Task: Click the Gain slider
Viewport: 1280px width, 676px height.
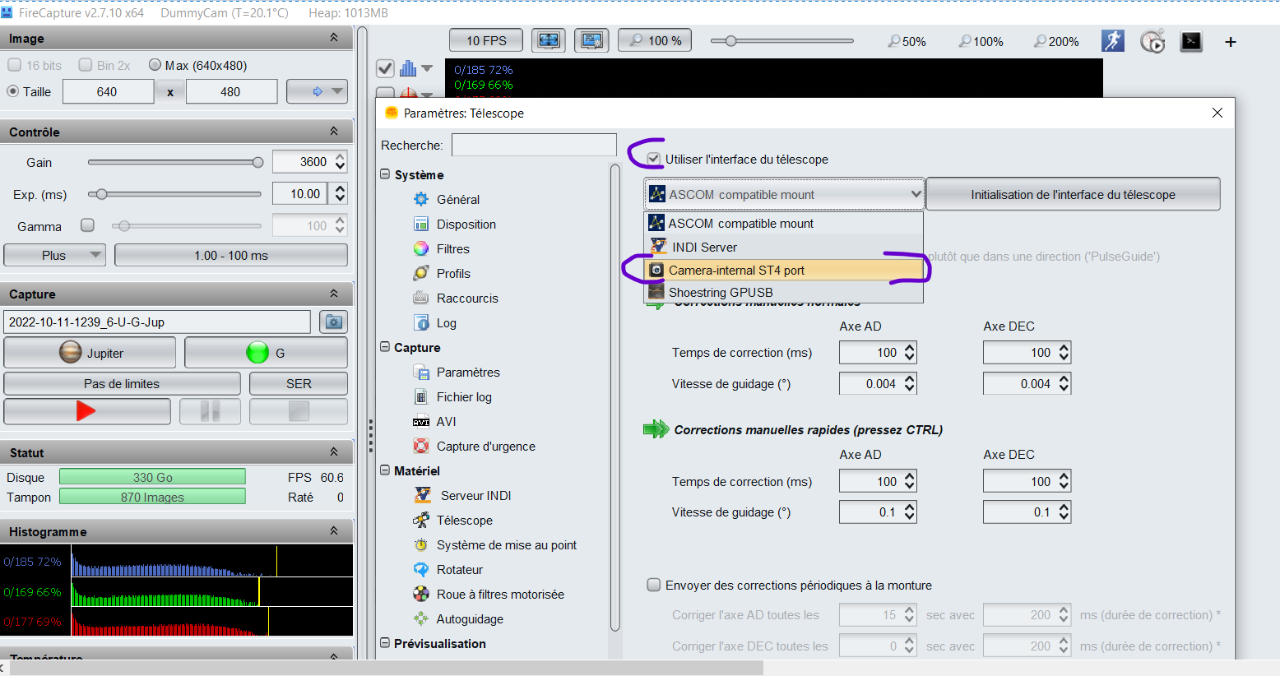Action: pyautogui.click(x=175, y=162)
